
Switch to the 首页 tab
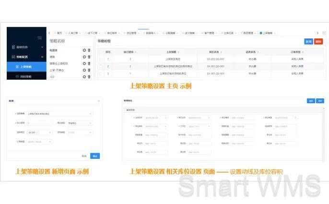tap(59, 33)
